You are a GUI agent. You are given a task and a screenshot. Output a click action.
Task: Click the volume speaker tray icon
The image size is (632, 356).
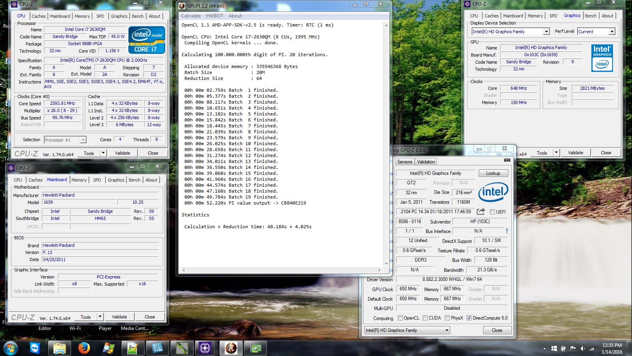(582, 348)
